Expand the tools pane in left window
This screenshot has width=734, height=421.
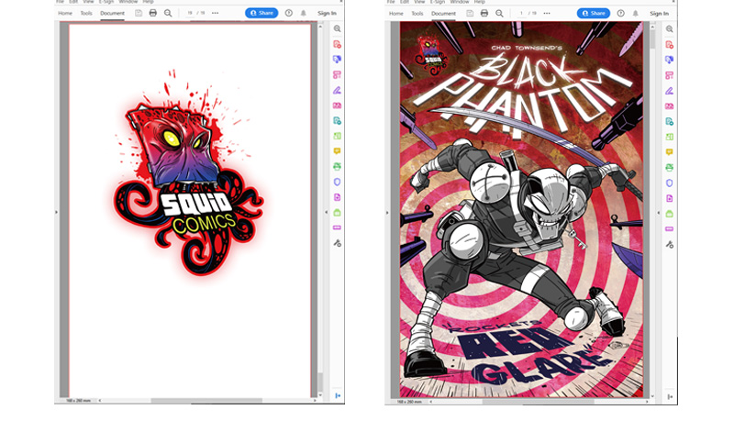point(338,395)
